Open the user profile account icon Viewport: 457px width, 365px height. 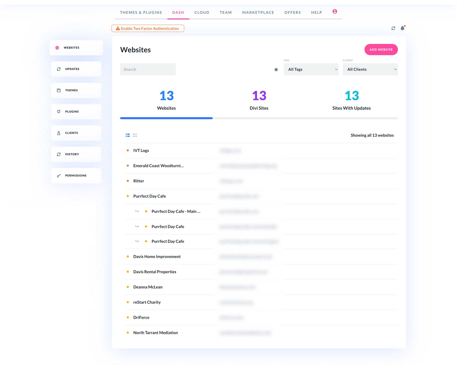[x=335, y=11]
